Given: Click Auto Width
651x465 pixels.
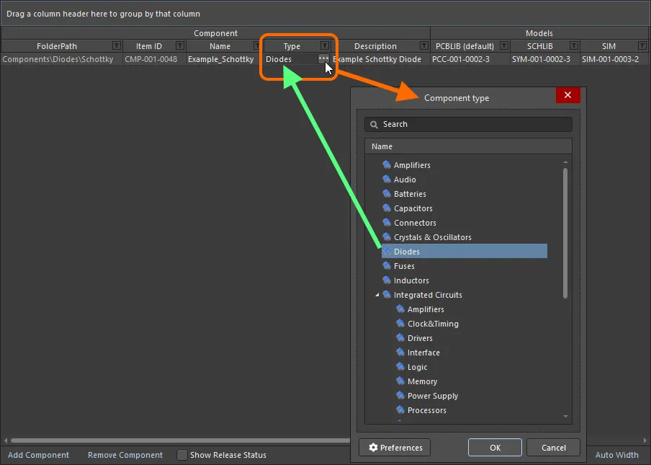Looking at the screenshot, I should click(617, 455).
